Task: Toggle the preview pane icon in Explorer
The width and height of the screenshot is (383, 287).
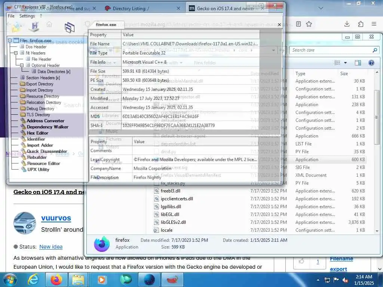Action: click(358, 63)
